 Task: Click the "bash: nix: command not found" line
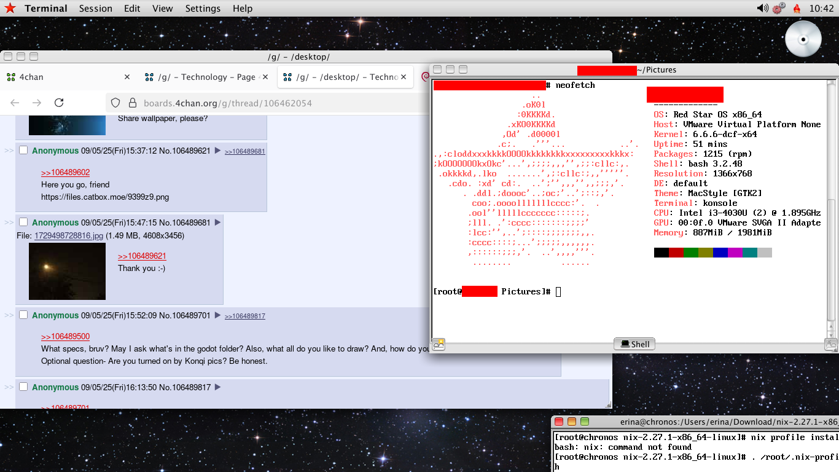[623, 447]
